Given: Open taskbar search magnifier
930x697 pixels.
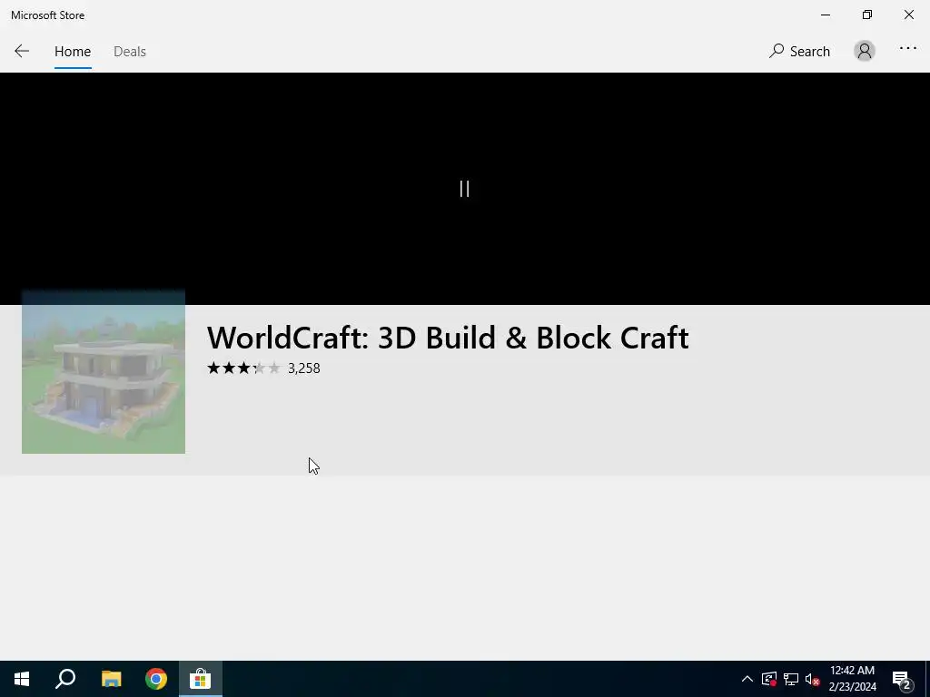Looking at the screenshot, I should 65,679.
